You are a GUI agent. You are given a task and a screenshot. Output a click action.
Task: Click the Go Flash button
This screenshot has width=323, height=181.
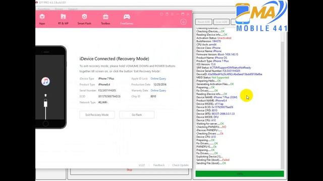137,115
